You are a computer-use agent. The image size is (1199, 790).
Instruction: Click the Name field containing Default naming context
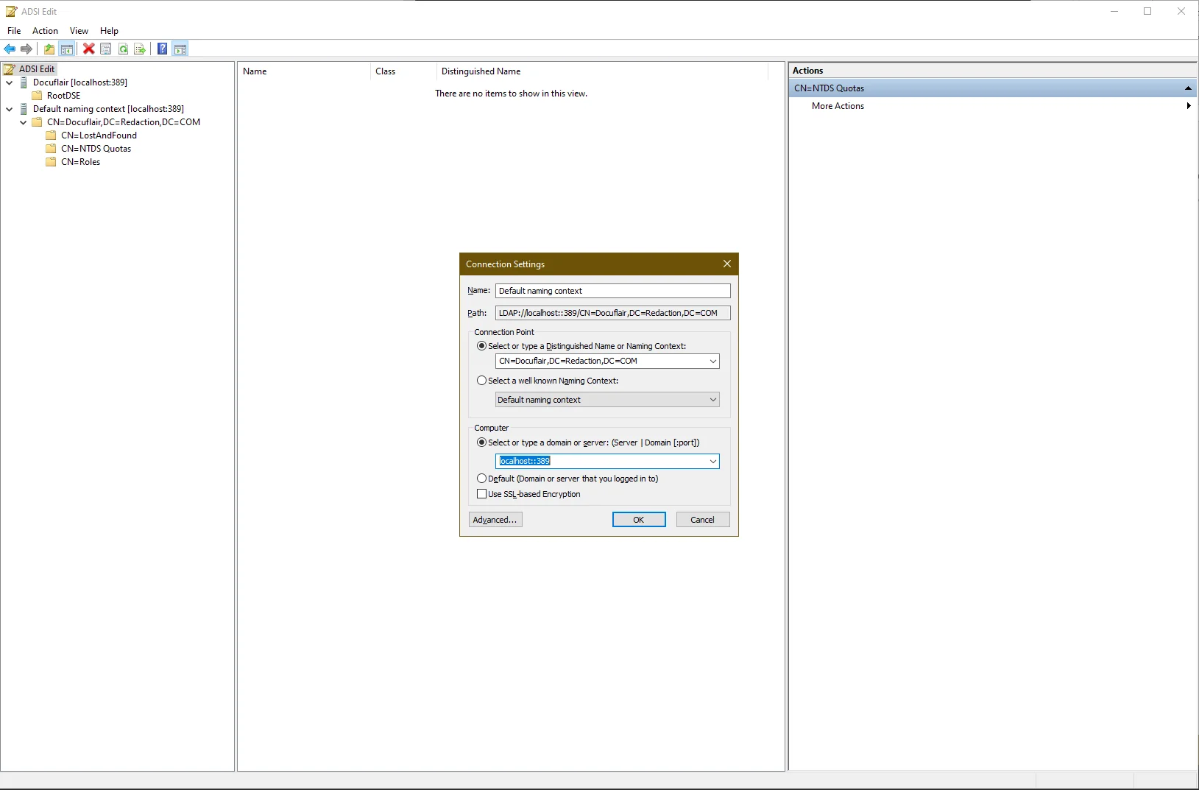tap(612, 291)
